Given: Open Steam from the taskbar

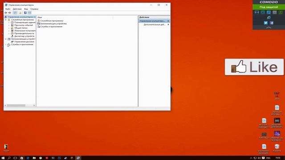Looking at the screenshot, I should (65, 158).
